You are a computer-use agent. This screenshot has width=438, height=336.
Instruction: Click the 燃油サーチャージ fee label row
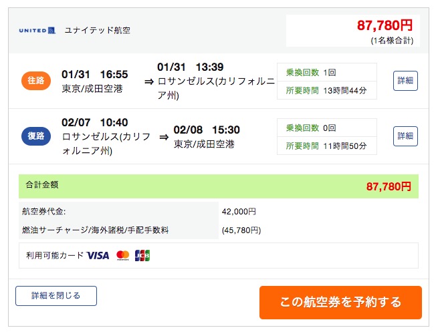117,230
